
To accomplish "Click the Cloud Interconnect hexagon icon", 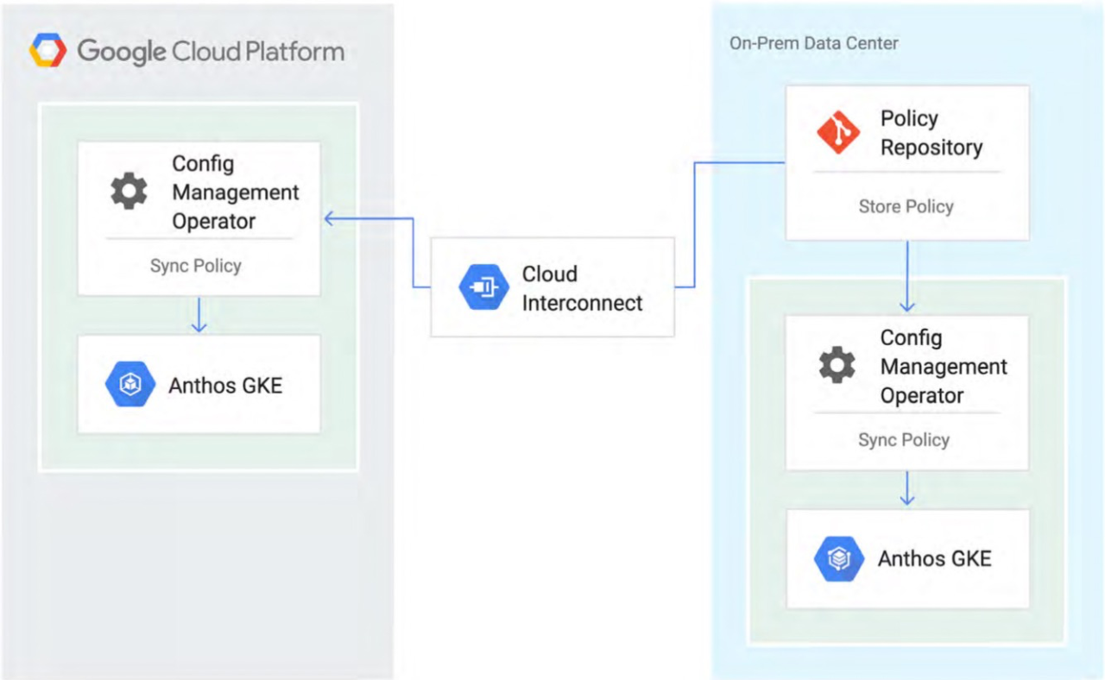I will pos(484,288).
